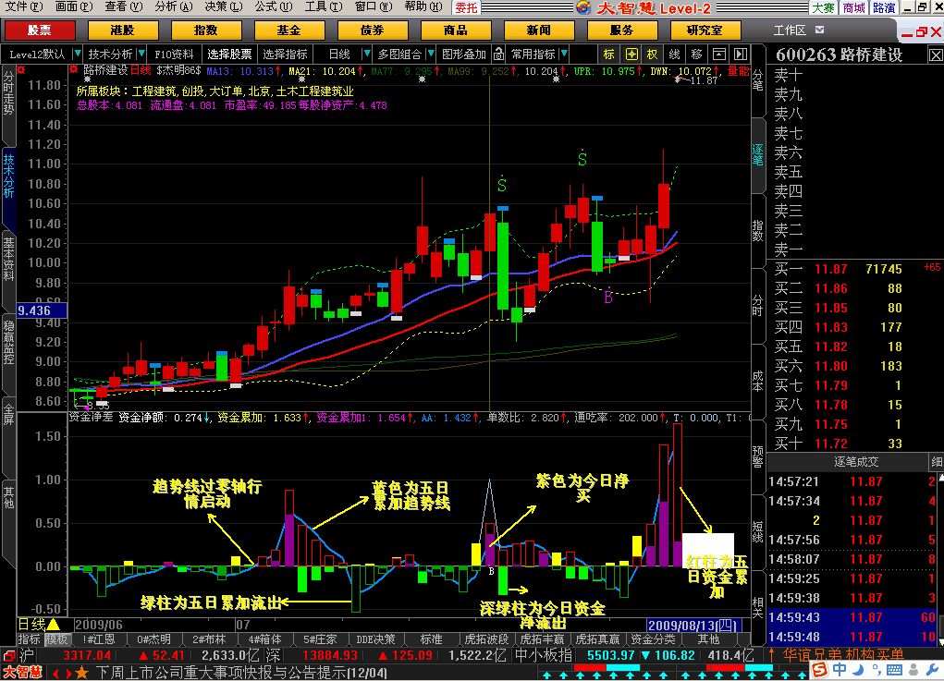Viewport: 944px width, 681px height.
Task: Click the 中 Chinese mode tray icon
Action: tap(840, 670)
